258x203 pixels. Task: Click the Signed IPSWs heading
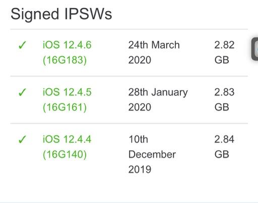point(61,15)
